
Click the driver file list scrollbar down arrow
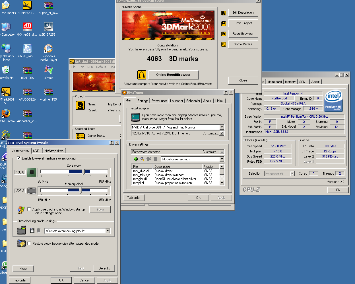pyautogui.click(x=222, y=183)
